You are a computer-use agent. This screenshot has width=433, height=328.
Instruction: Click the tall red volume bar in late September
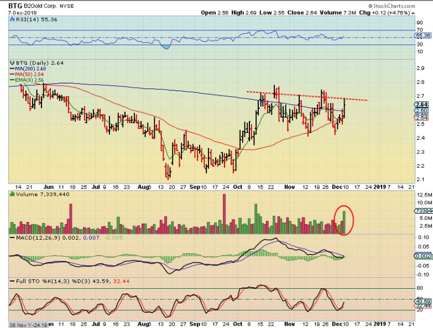pyautogui.click(x=224, y=214)
